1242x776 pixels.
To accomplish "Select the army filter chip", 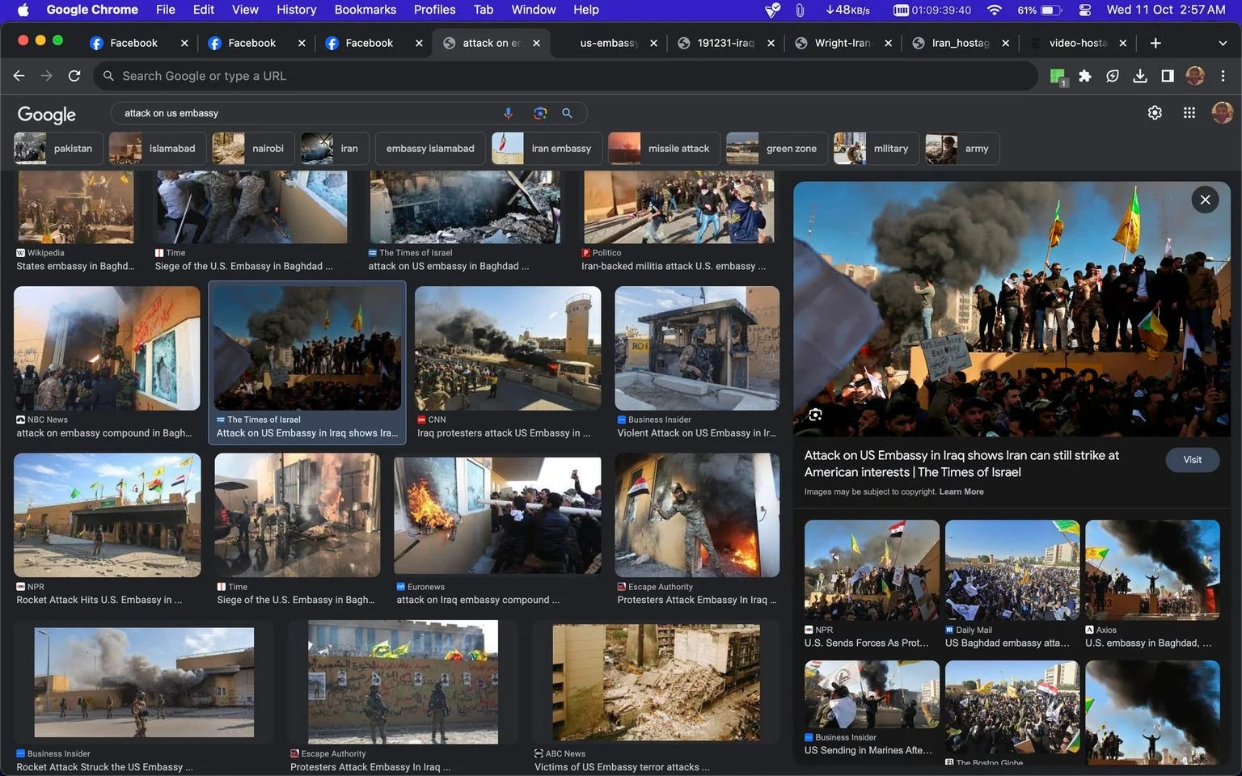I will point(962,149).
